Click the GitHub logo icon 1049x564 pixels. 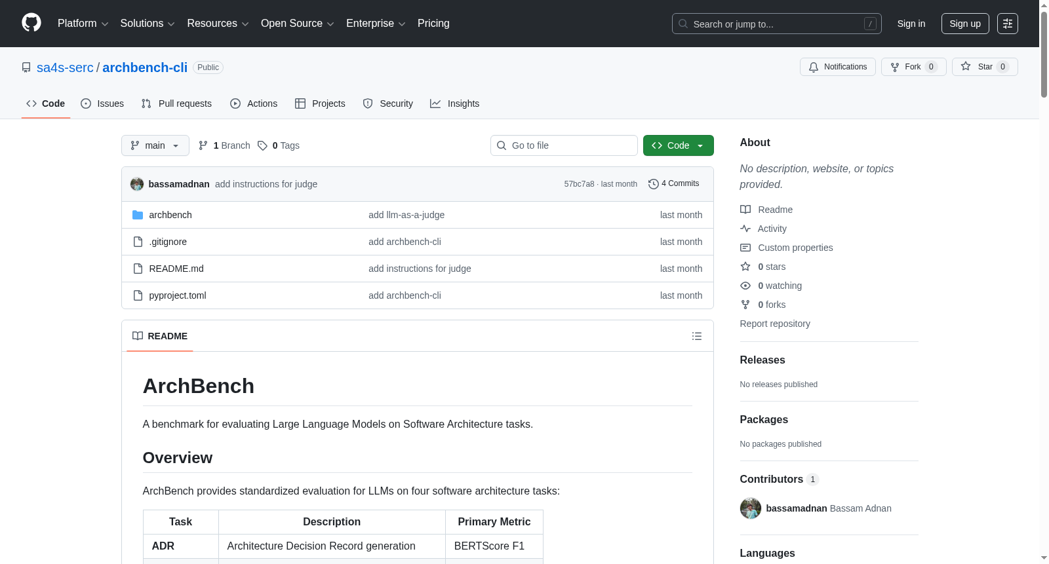click(x=31, y=23)
